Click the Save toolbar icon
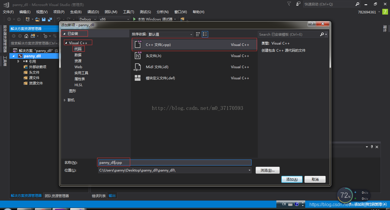This screenshot has width=390, height=210. tap(44, 19)
